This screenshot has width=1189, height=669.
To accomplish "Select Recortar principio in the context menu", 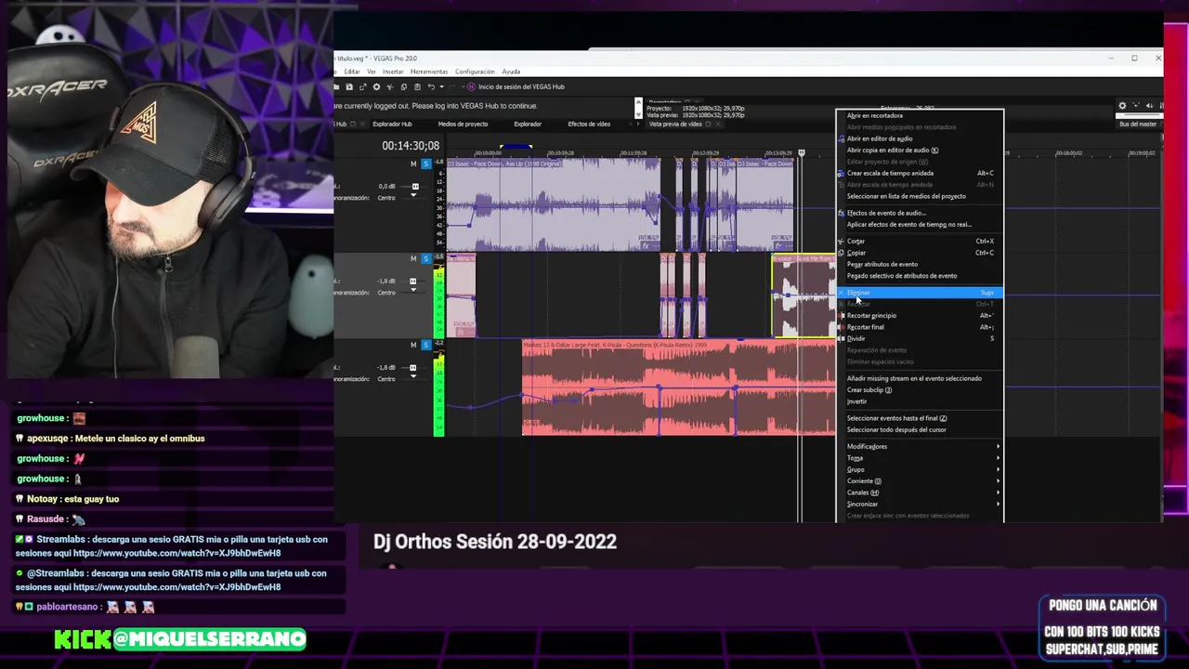I will (920, 316).
